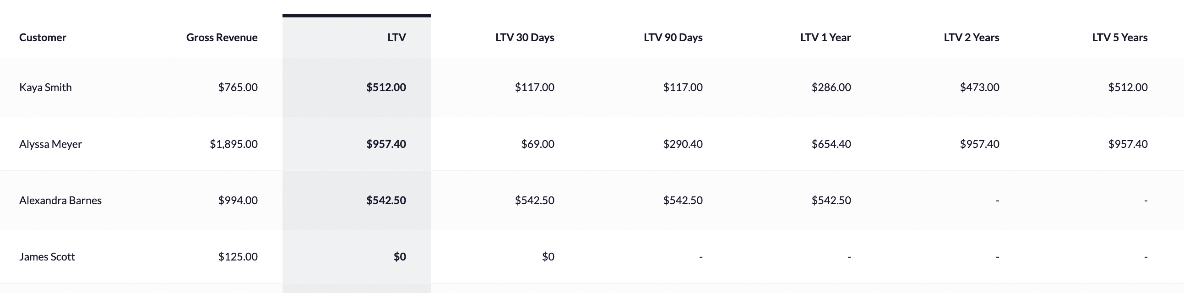The image size is (1184, 293).
Task: Click Alyssa Meyer's $69.00 30-day LTV
Action: [538, 144]
